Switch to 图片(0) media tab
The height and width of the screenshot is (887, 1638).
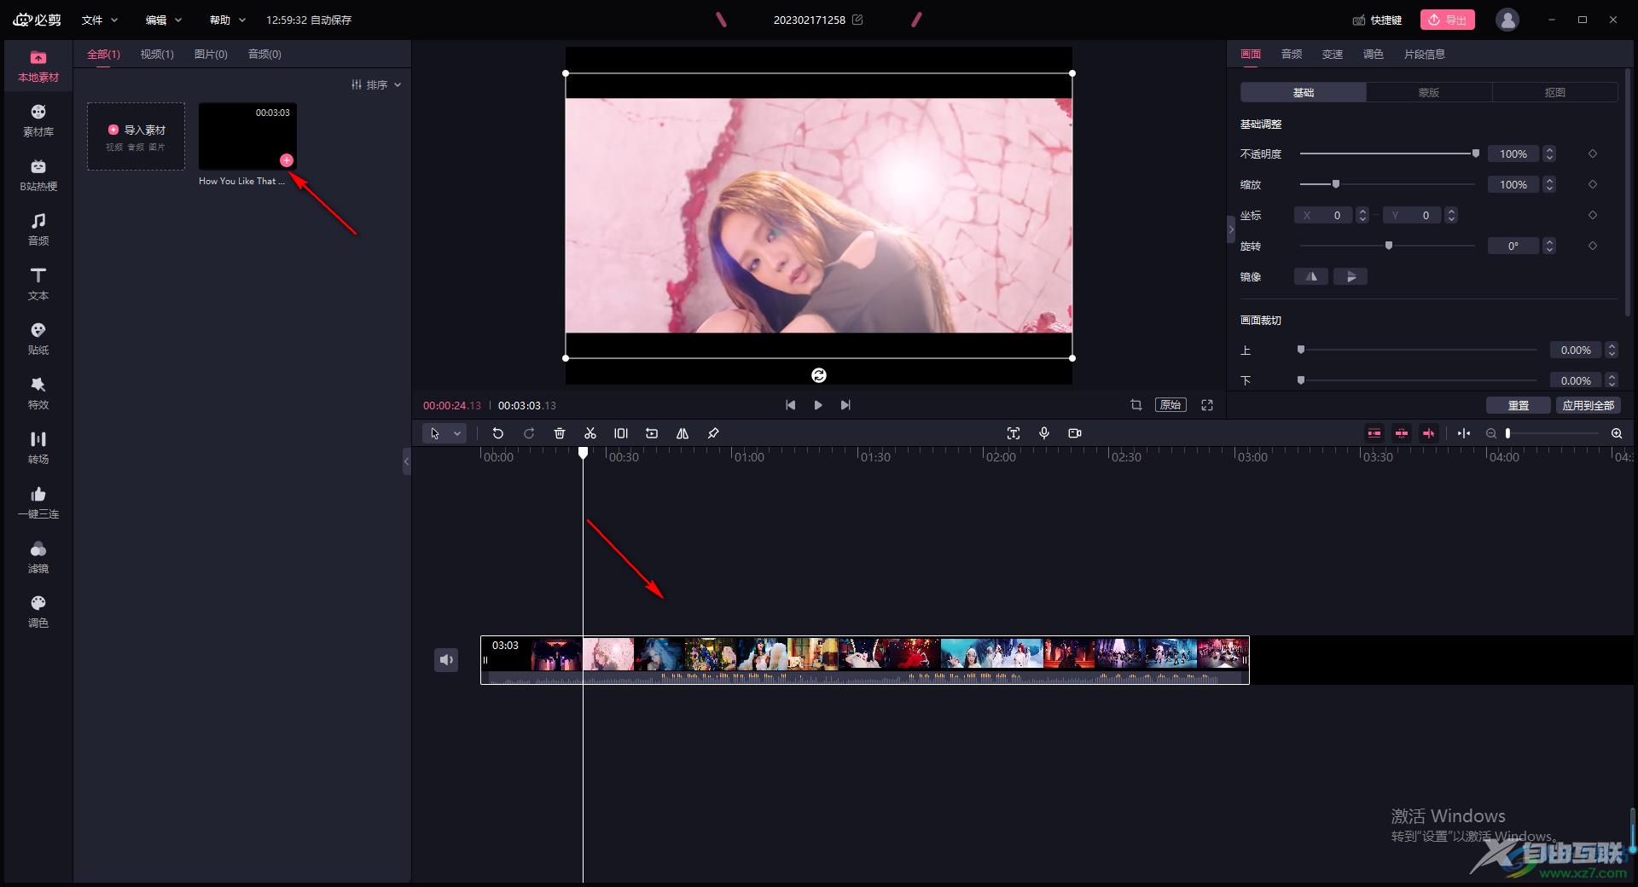click(211, 54)
